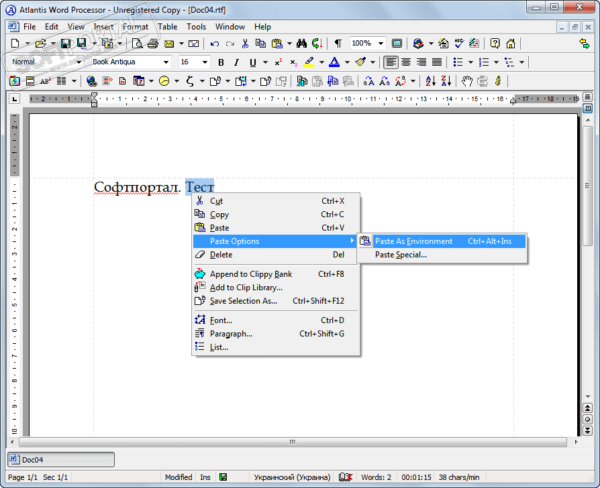Click the Help question mark icon
Image resolution: width=600 pixels, height=488 pixels.
click(495, 44)
